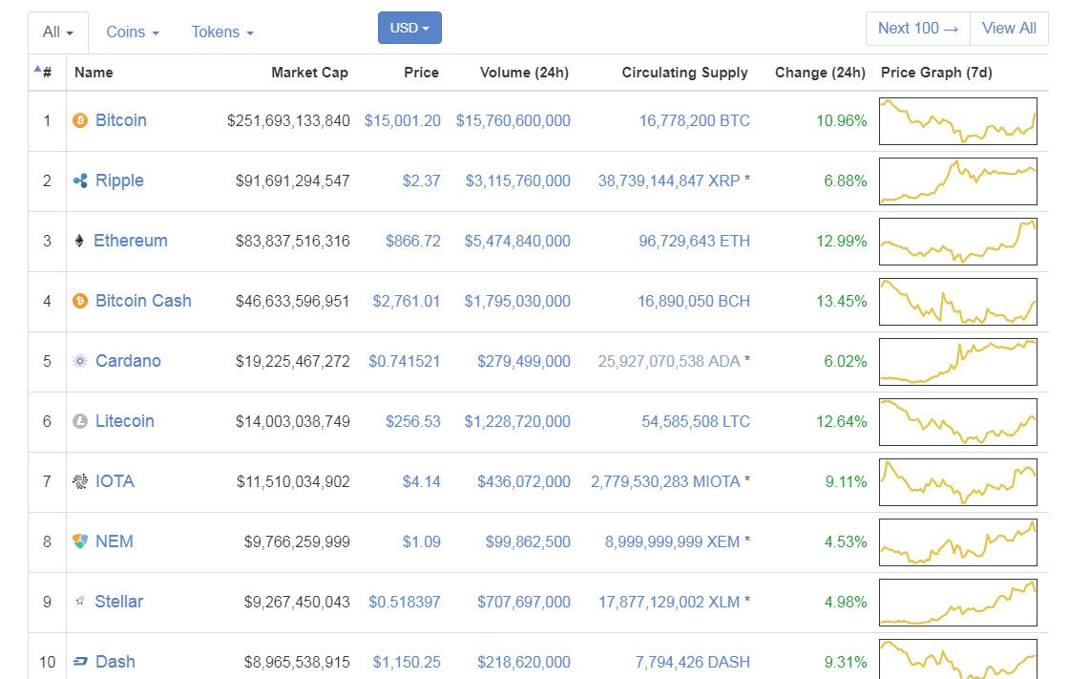
Task: Sort by Change (24h) column header
Action: pos(819,73)
